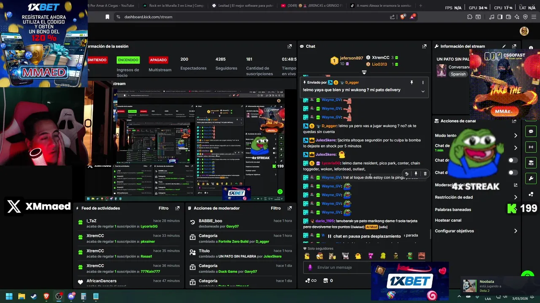Open channel points icon below chat
The width and height of the screenshot is (540, 303).
click(x=308, y=281)
